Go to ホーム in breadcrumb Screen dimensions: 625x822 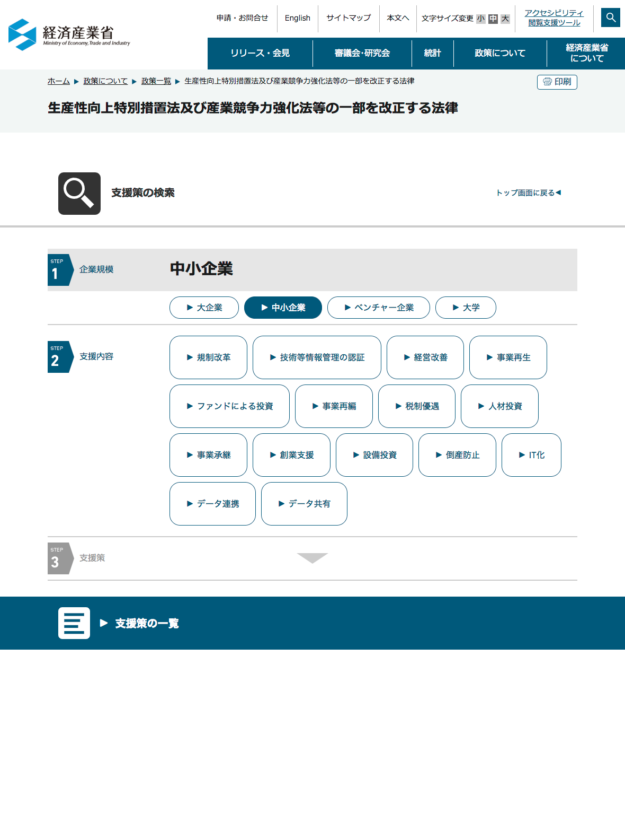click(59, 81)
